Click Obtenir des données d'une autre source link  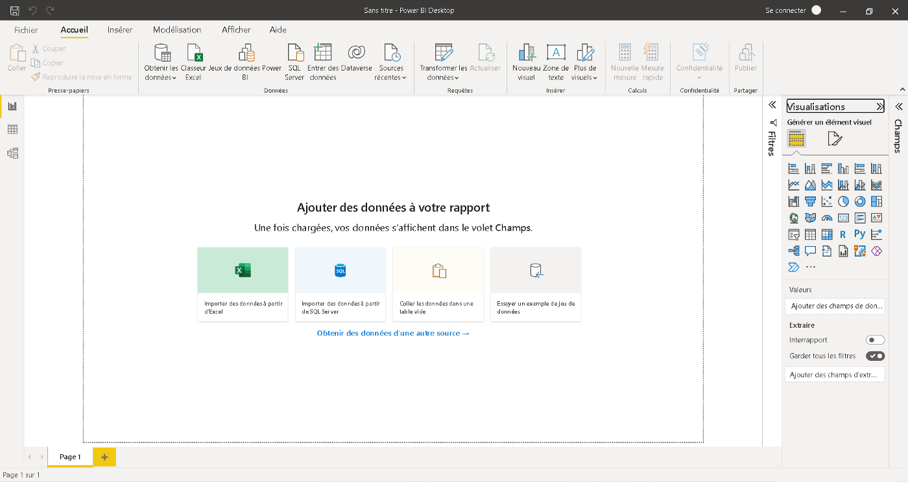click(393, 333)
